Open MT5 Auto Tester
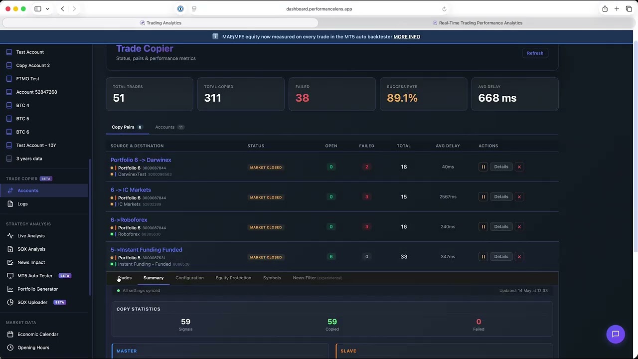This screenshot has width=638, height=359. pyautogui.click(x=35, y=276)
